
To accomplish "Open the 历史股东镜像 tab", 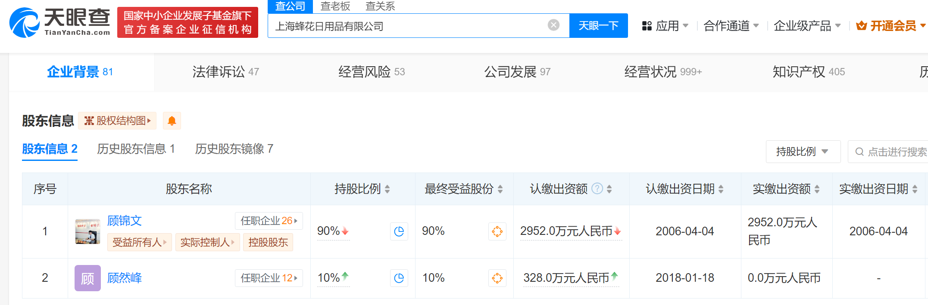I will click(234, 149).
